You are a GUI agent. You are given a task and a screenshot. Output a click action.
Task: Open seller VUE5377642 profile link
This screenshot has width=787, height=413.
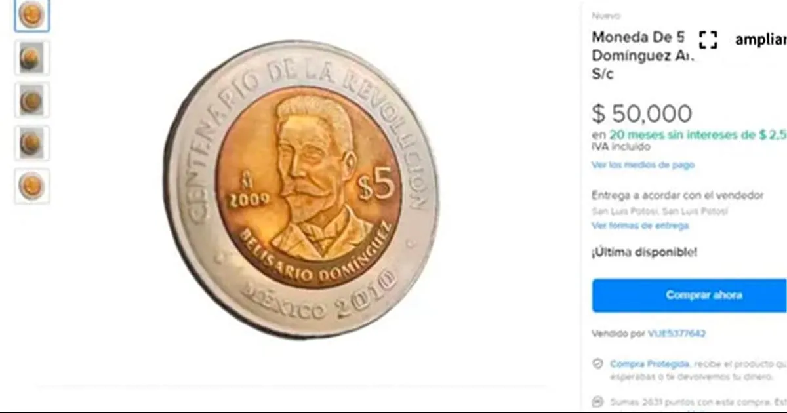coord(677,334)
